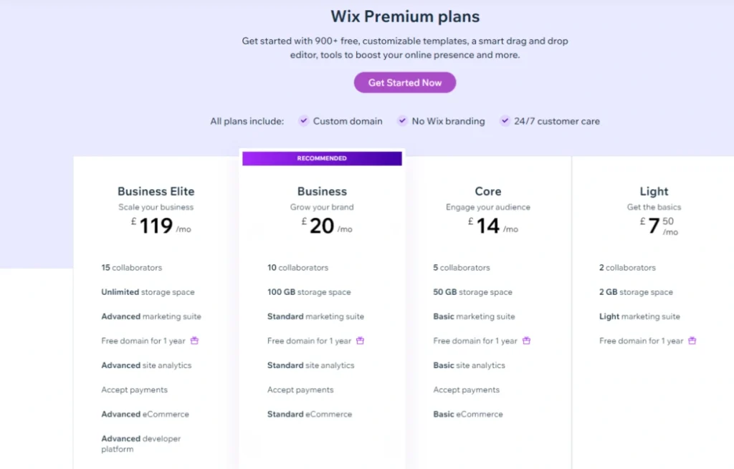Click the £20 price in Business plan
734x469 pixels.
(x=322, y=228)
